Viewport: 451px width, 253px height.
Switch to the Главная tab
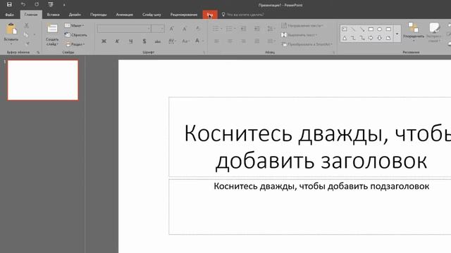(x=31, y=15)
